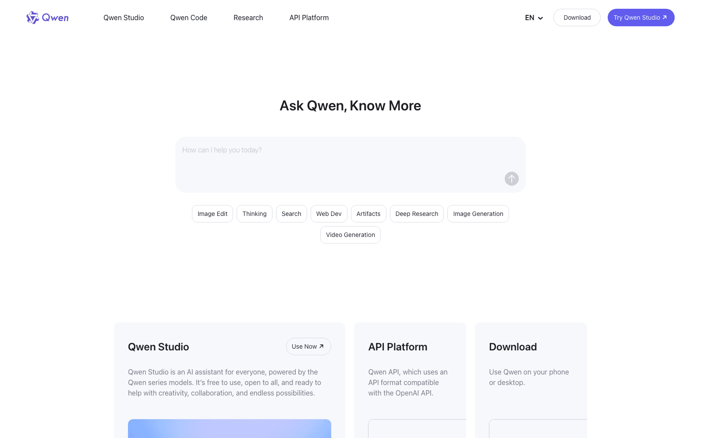Viewport: 701px width, 438px height.
Task: Select the Web Dev chip
Action: coord(329,214)
